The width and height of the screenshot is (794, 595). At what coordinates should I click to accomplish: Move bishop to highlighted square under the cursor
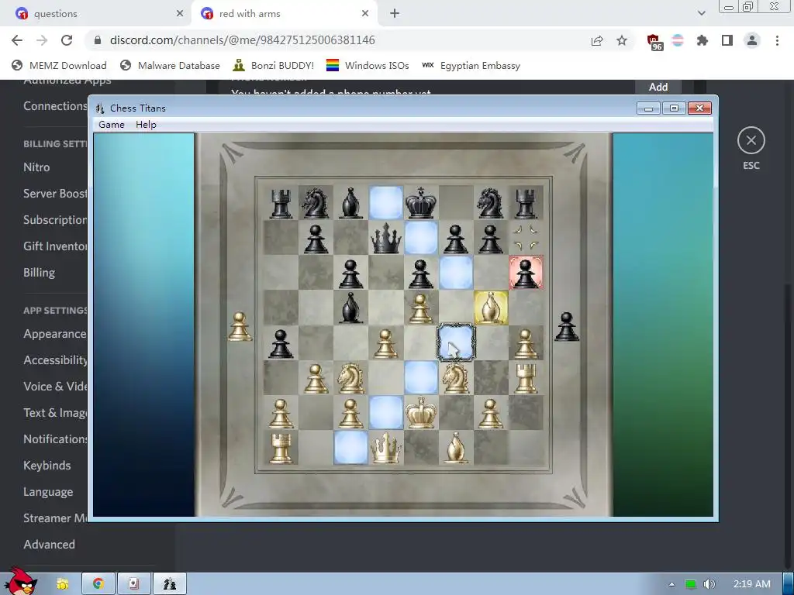click(456, 342)
